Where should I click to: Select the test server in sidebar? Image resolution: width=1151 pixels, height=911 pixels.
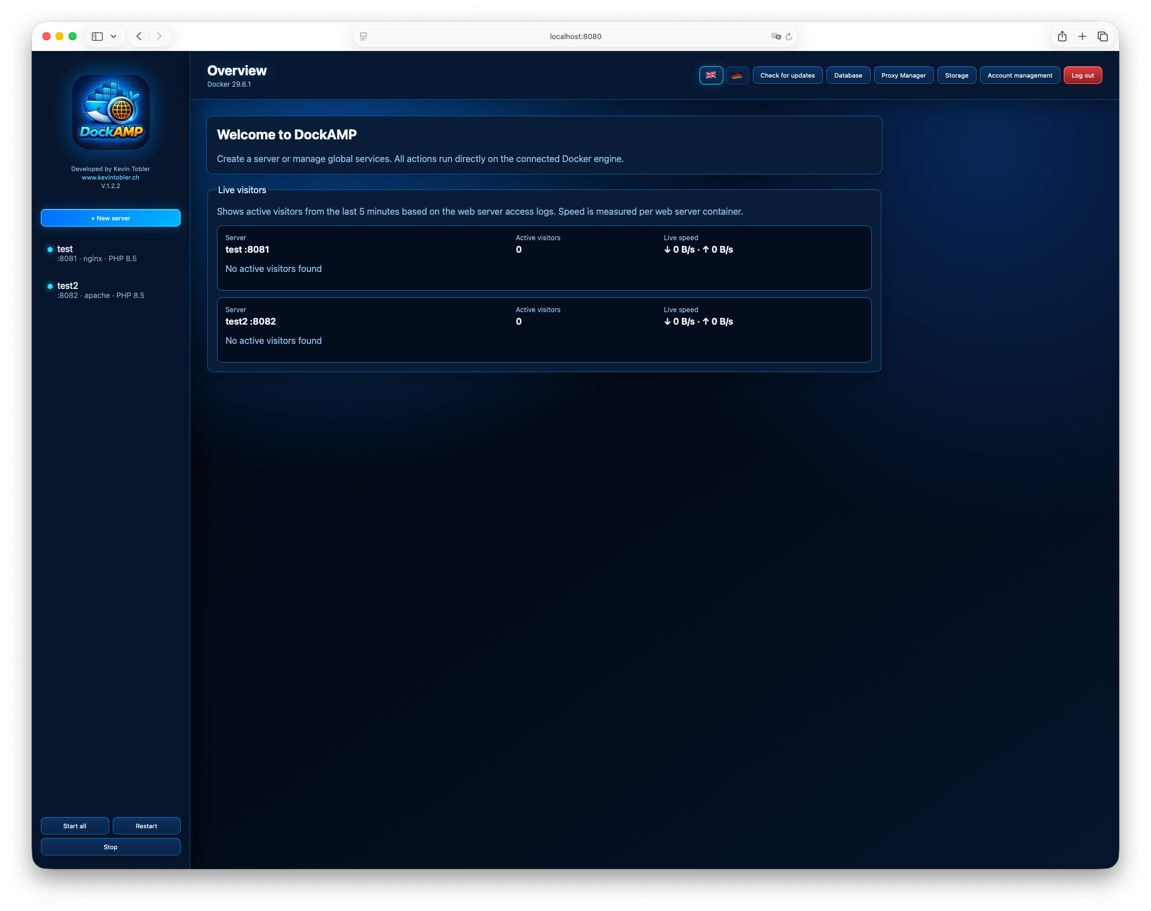click(110, 253)
